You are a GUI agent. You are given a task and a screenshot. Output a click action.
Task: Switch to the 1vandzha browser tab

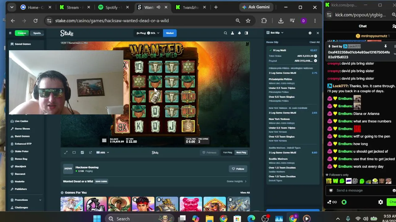[x=190, y=7]
